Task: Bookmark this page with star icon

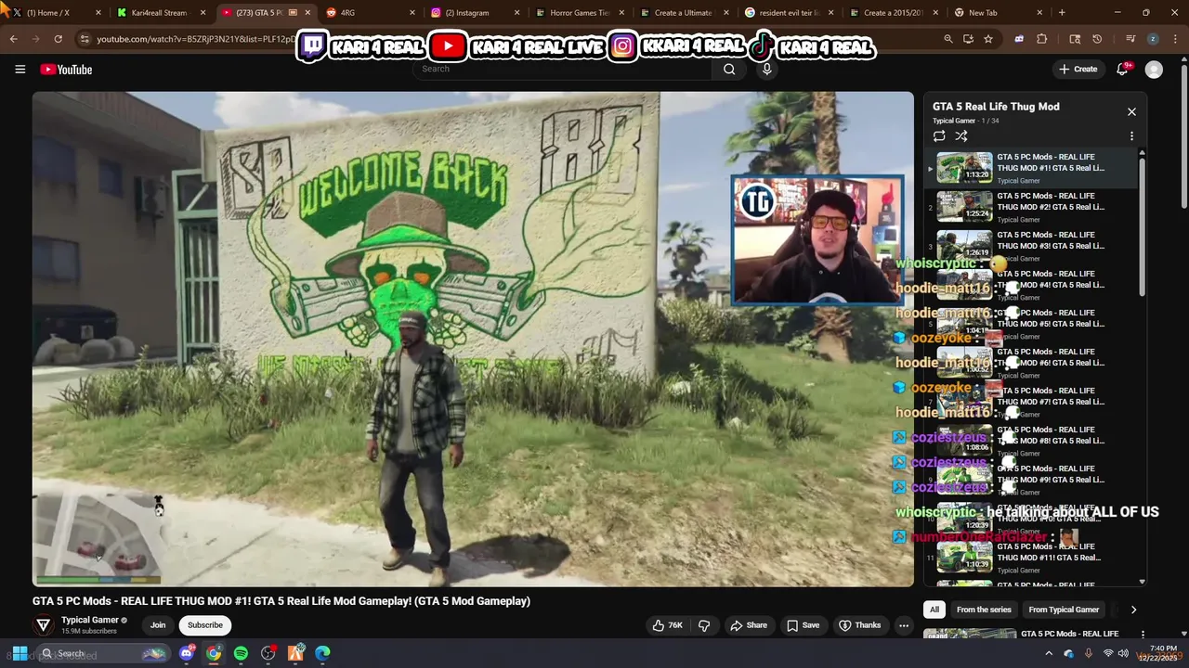Action: tap(988, 39)
